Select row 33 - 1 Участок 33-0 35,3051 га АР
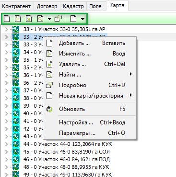 [x=64, y=29]
